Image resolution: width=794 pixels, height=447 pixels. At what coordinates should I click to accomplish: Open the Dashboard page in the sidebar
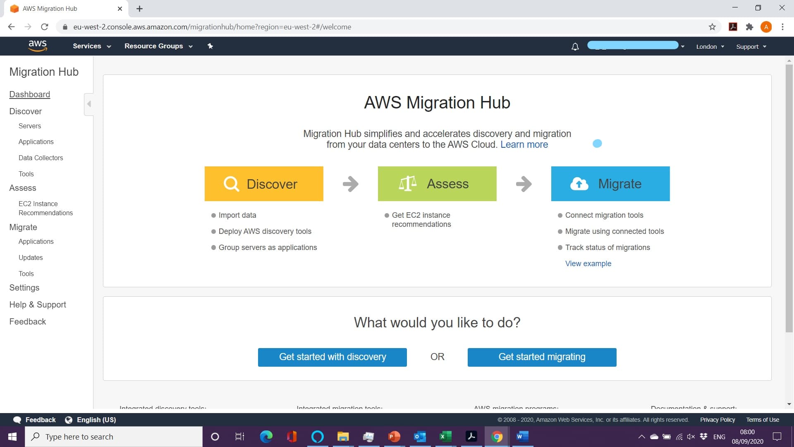29,94
